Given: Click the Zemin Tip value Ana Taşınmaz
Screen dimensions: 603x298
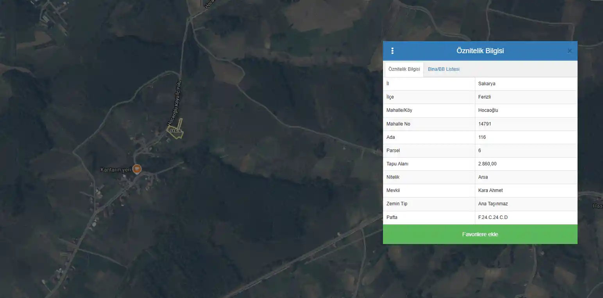Looking at the screenshot, I should tap(493, 204).
